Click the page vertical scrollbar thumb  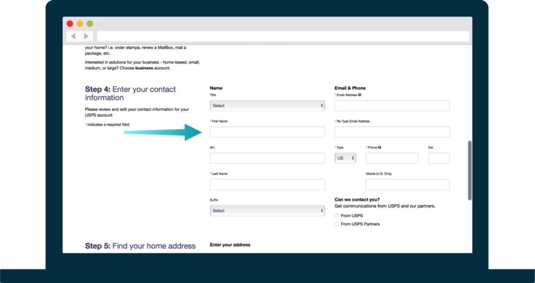470,170
